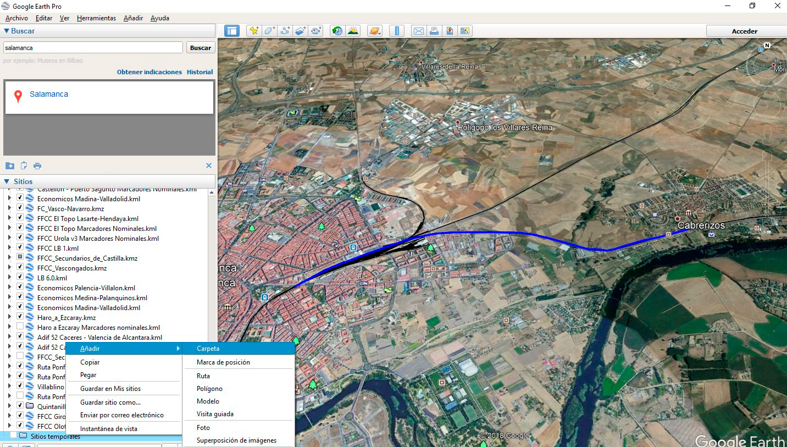Screen dimensions: 787x447
Task: Click the email envelope toolbar icon
Action: pos(418,31)
